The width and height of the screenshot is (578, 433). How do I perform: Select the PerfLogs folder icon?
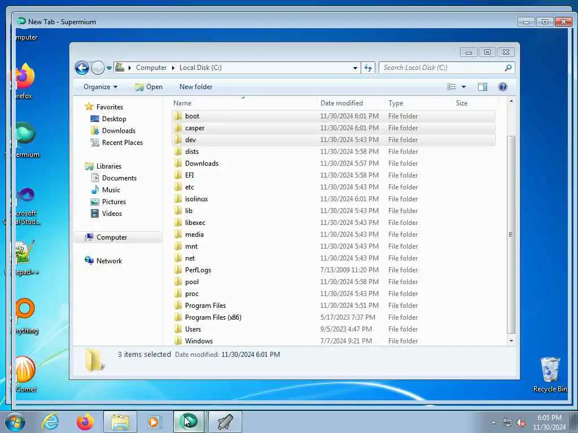pos(178,270)
